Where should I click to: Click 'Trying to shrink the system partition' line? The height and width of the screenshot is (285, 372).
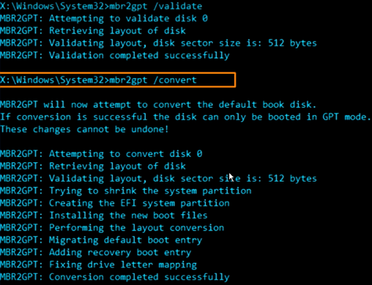[126, 190]
